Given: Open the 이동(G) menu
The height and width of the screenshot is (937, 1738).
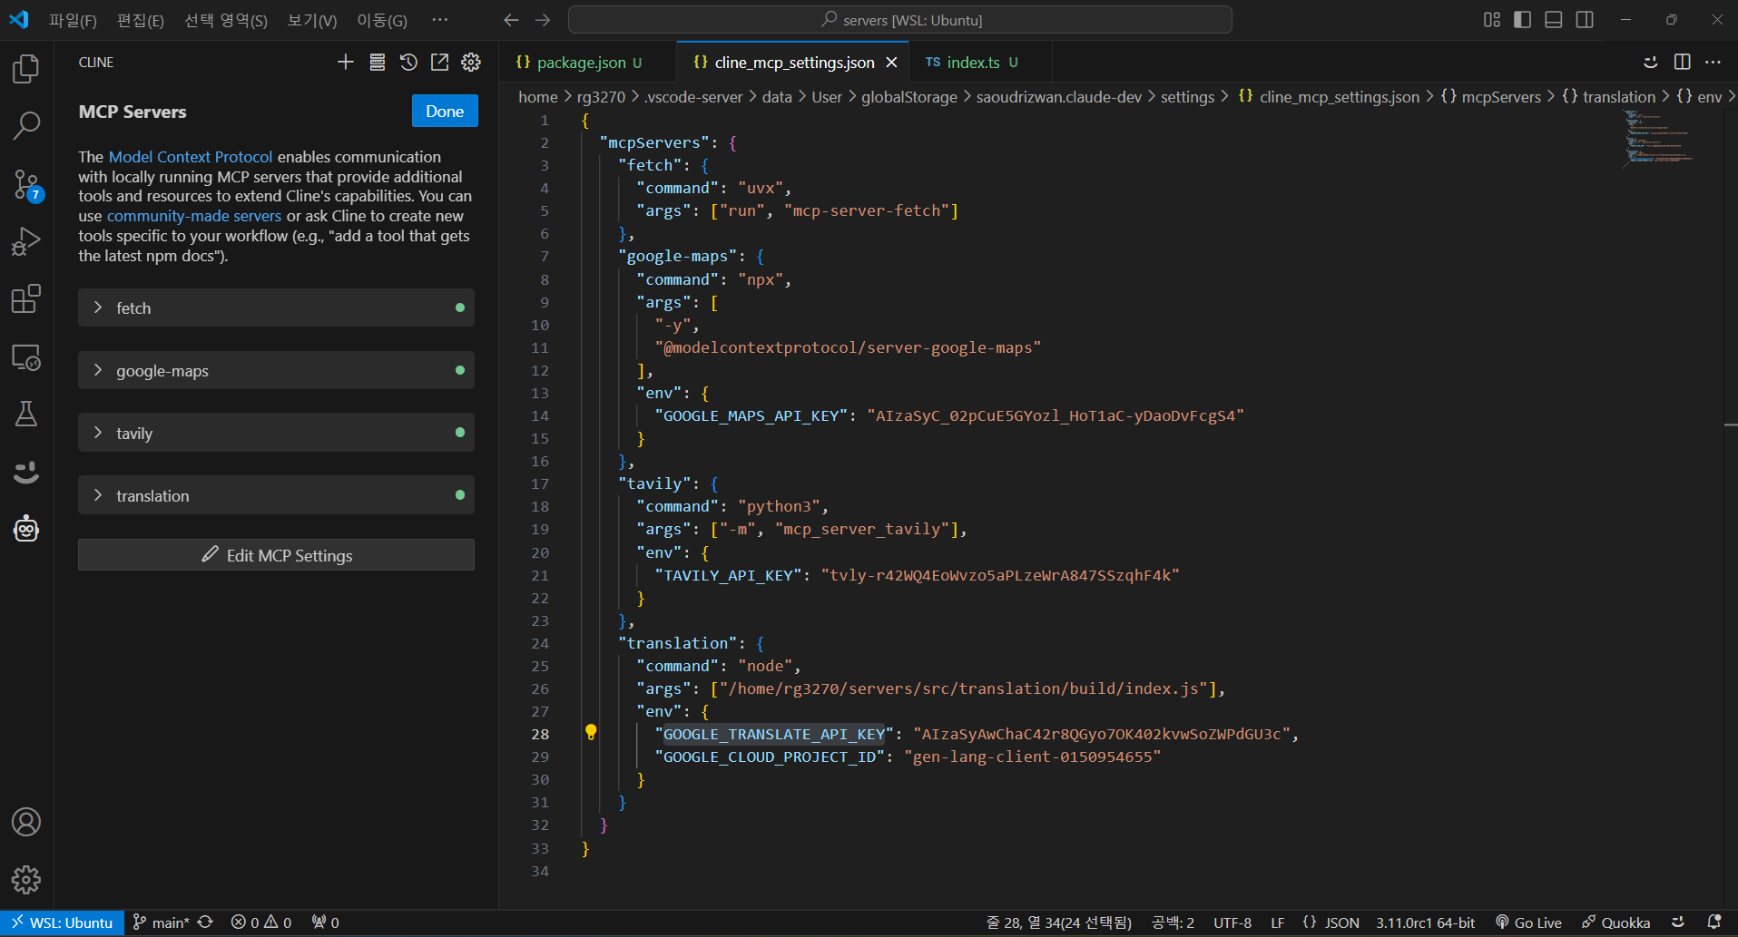Looking at the screenshot, I should tap(382, 20).
